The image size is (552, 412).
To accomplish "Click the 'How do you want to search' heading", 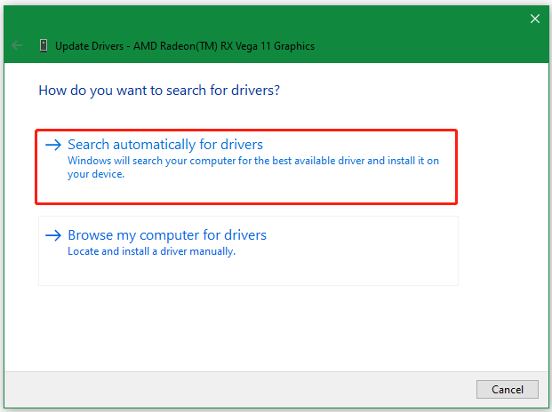I will (159, 91).
